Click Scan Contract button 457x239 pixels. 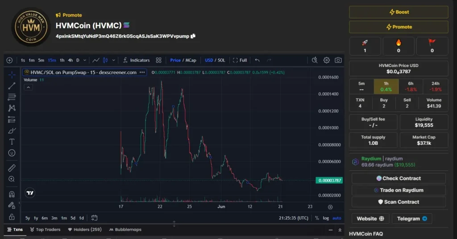point(399,202)
